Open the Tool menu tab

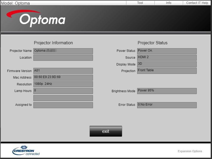pyautogui.click(x=140, y=3)
